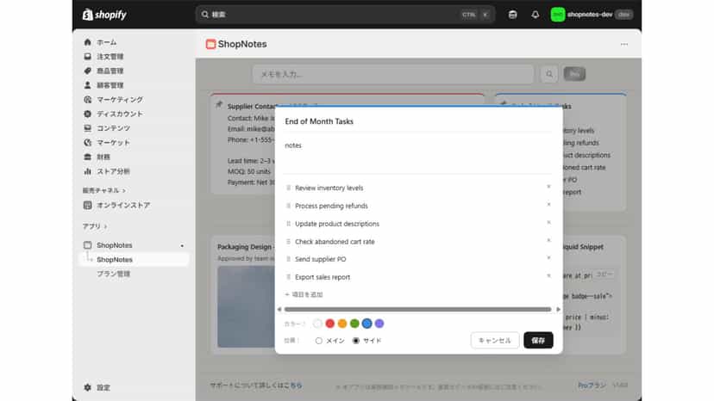Remove the Check abandoned cart rate item
The height and width of the screenshot is (401, 714).
point(548,240)
